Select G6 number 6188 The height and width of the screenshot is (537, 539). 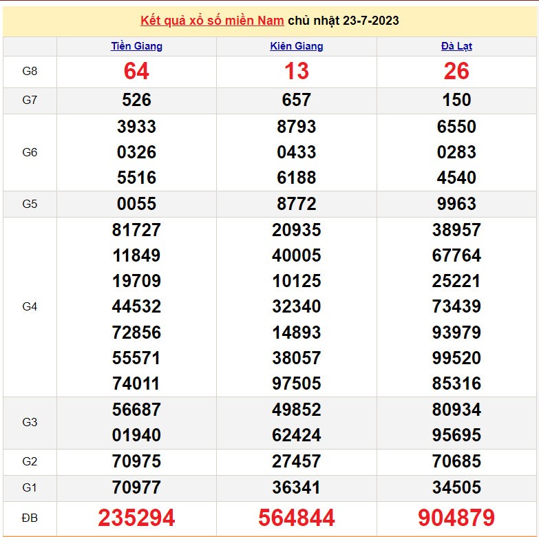[296, 178]
